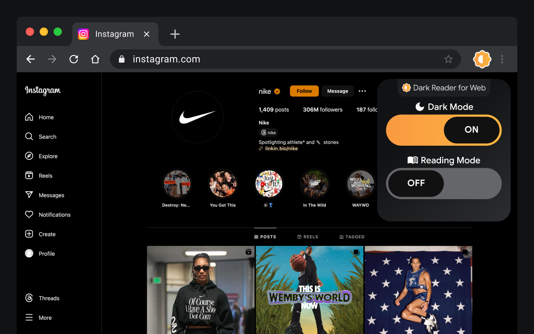Image resolution: width=534 pixels, height=334 pixels.
Task: Click the Dark Reader for Web title
Action: 444,88
